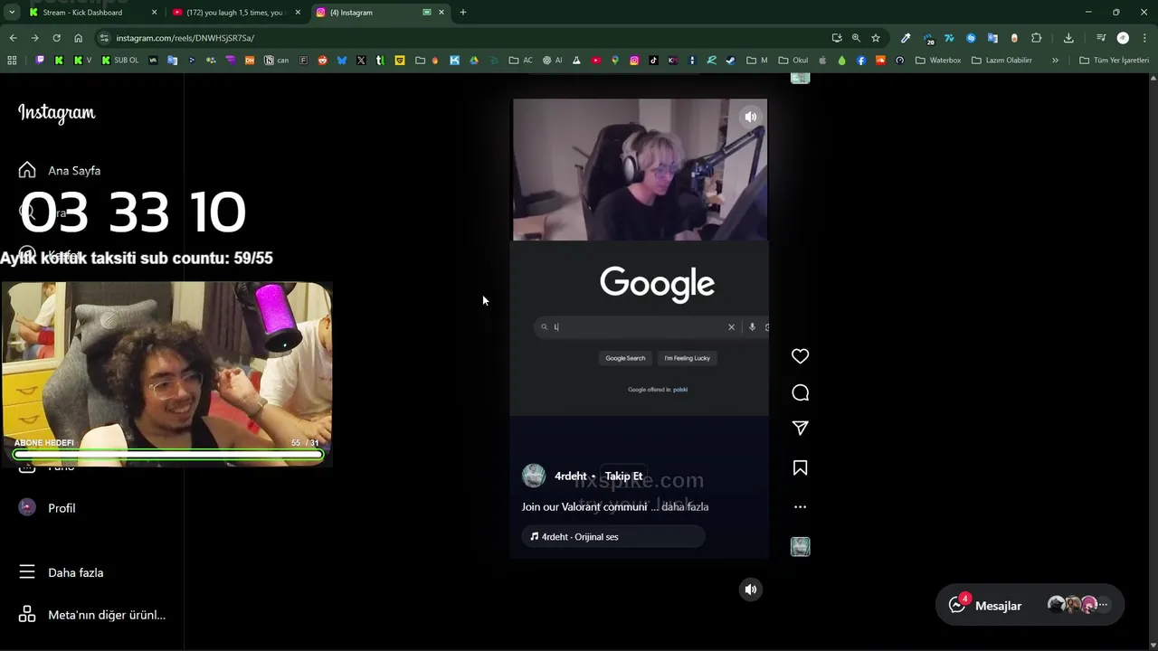Bookmark this page with the star
1158x651 pixels.
tap(876, 38)
